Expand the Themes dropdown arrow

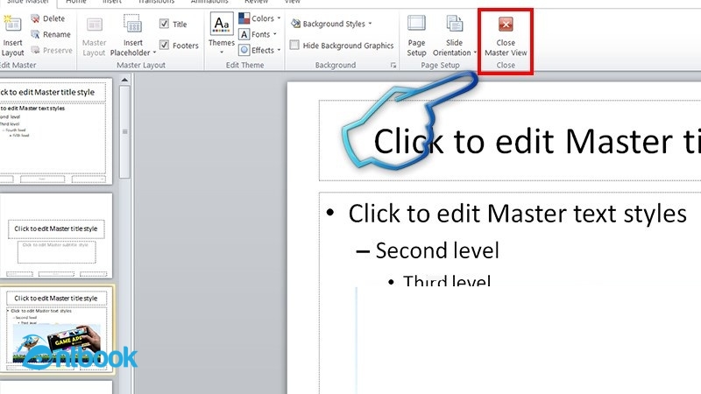point(222,53)
